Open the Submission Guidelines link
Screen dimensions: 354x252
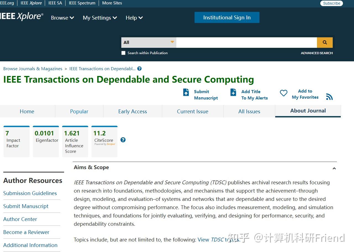30,193
